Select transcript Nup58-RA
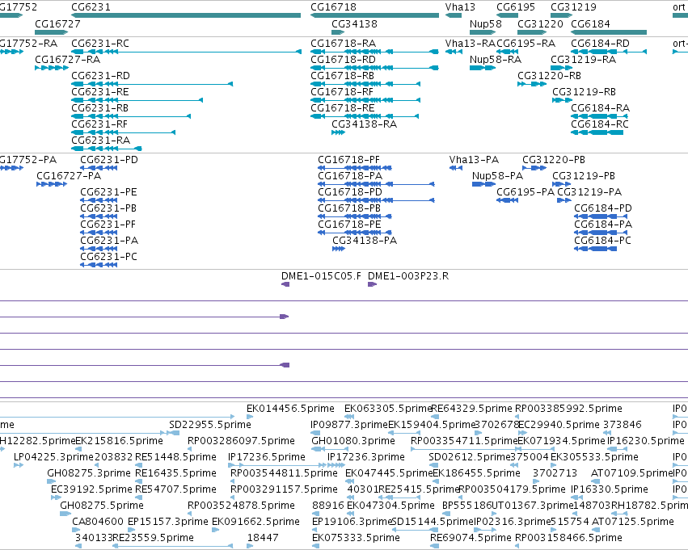 (482, 68)
